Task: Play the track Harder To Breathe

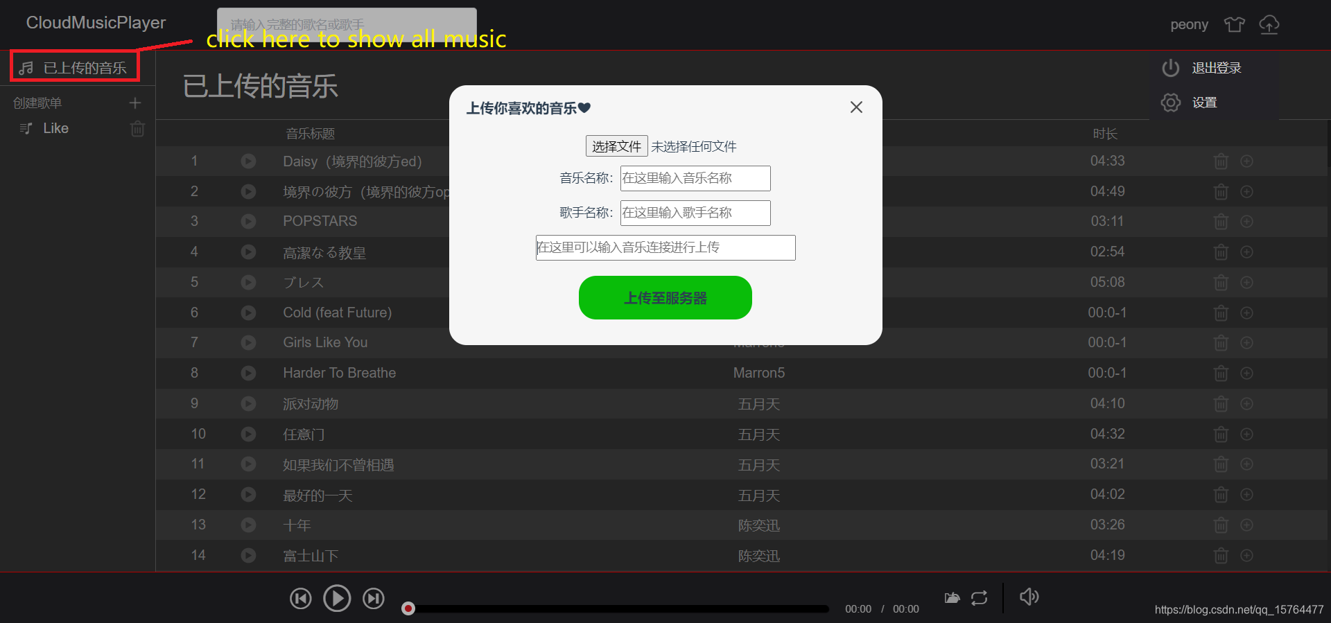Action: click(x=248, y=373)
